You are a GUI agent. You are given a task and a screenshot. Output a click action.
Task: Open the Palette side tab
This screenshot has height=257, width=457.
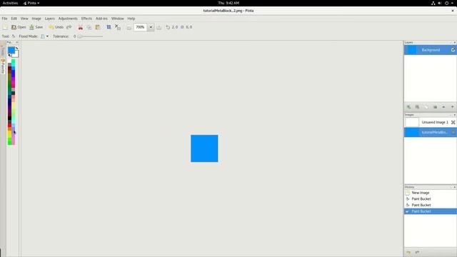(x=3, y=66)
